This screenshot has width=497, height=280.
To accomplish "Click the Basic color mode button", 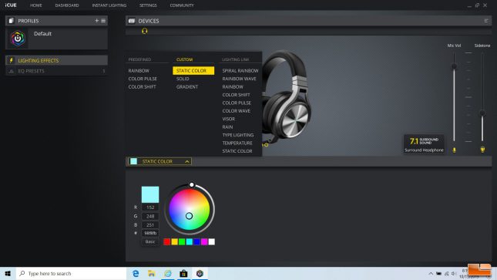I will 150,241.
